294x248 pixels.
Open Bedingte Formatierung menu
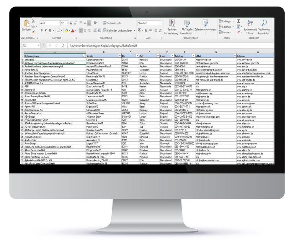coord(172,27)
